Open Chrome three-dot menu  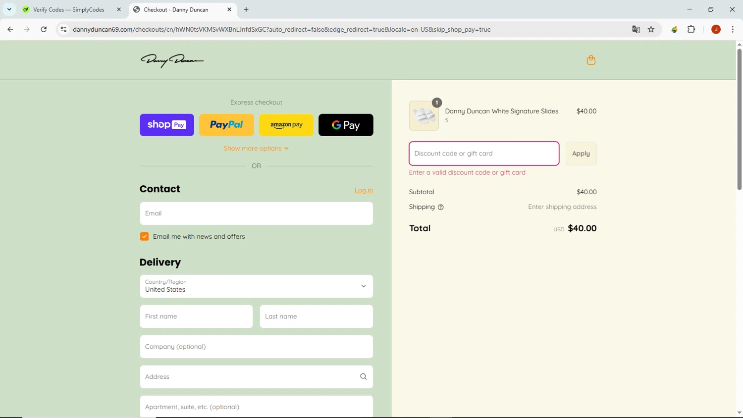[x=733, y=29]
